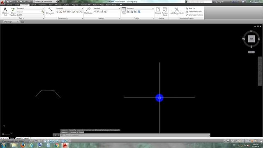The height and width of the screenshot is (148, 263).
Task: Expand the Leaders panel dialog launcher arrow
Action: click(x=120, y=18)
